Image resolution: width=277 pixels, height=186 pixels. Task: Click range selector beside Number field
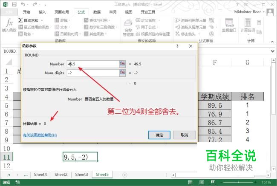(x=122, y=64)
